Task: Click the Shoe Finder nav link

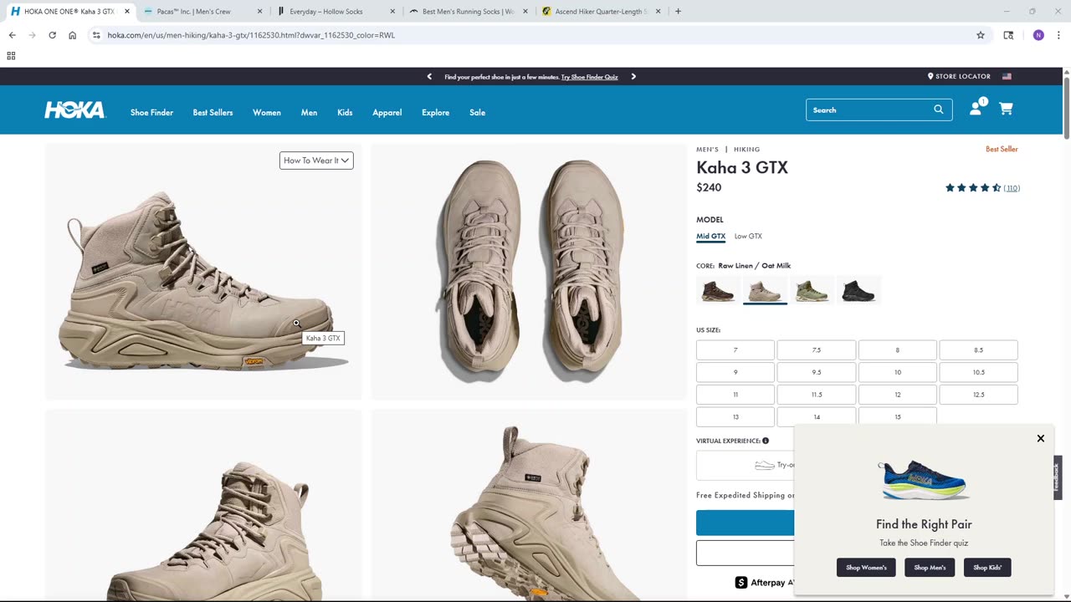Action: [x=151, y=112]
